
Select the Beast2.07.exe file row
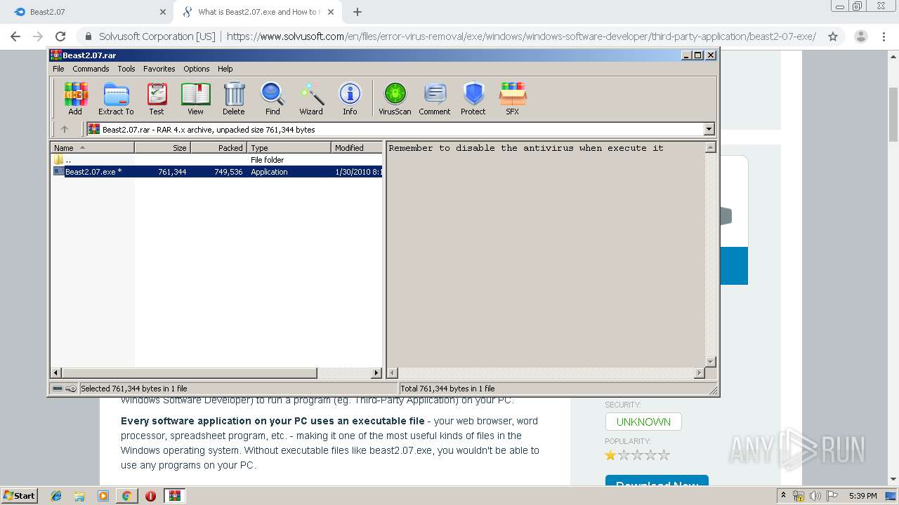[217, 172]
